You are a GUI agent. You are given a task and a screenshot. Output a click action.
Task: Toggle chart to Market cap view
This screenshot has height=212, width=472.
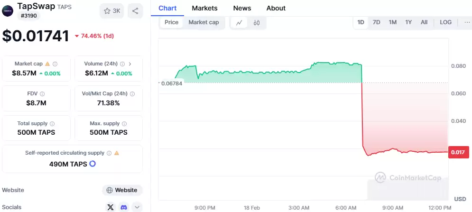tap(204, 22)
